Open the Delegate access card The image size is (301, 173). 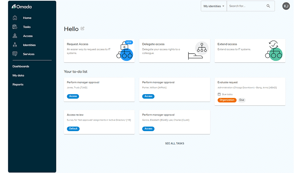174,51
